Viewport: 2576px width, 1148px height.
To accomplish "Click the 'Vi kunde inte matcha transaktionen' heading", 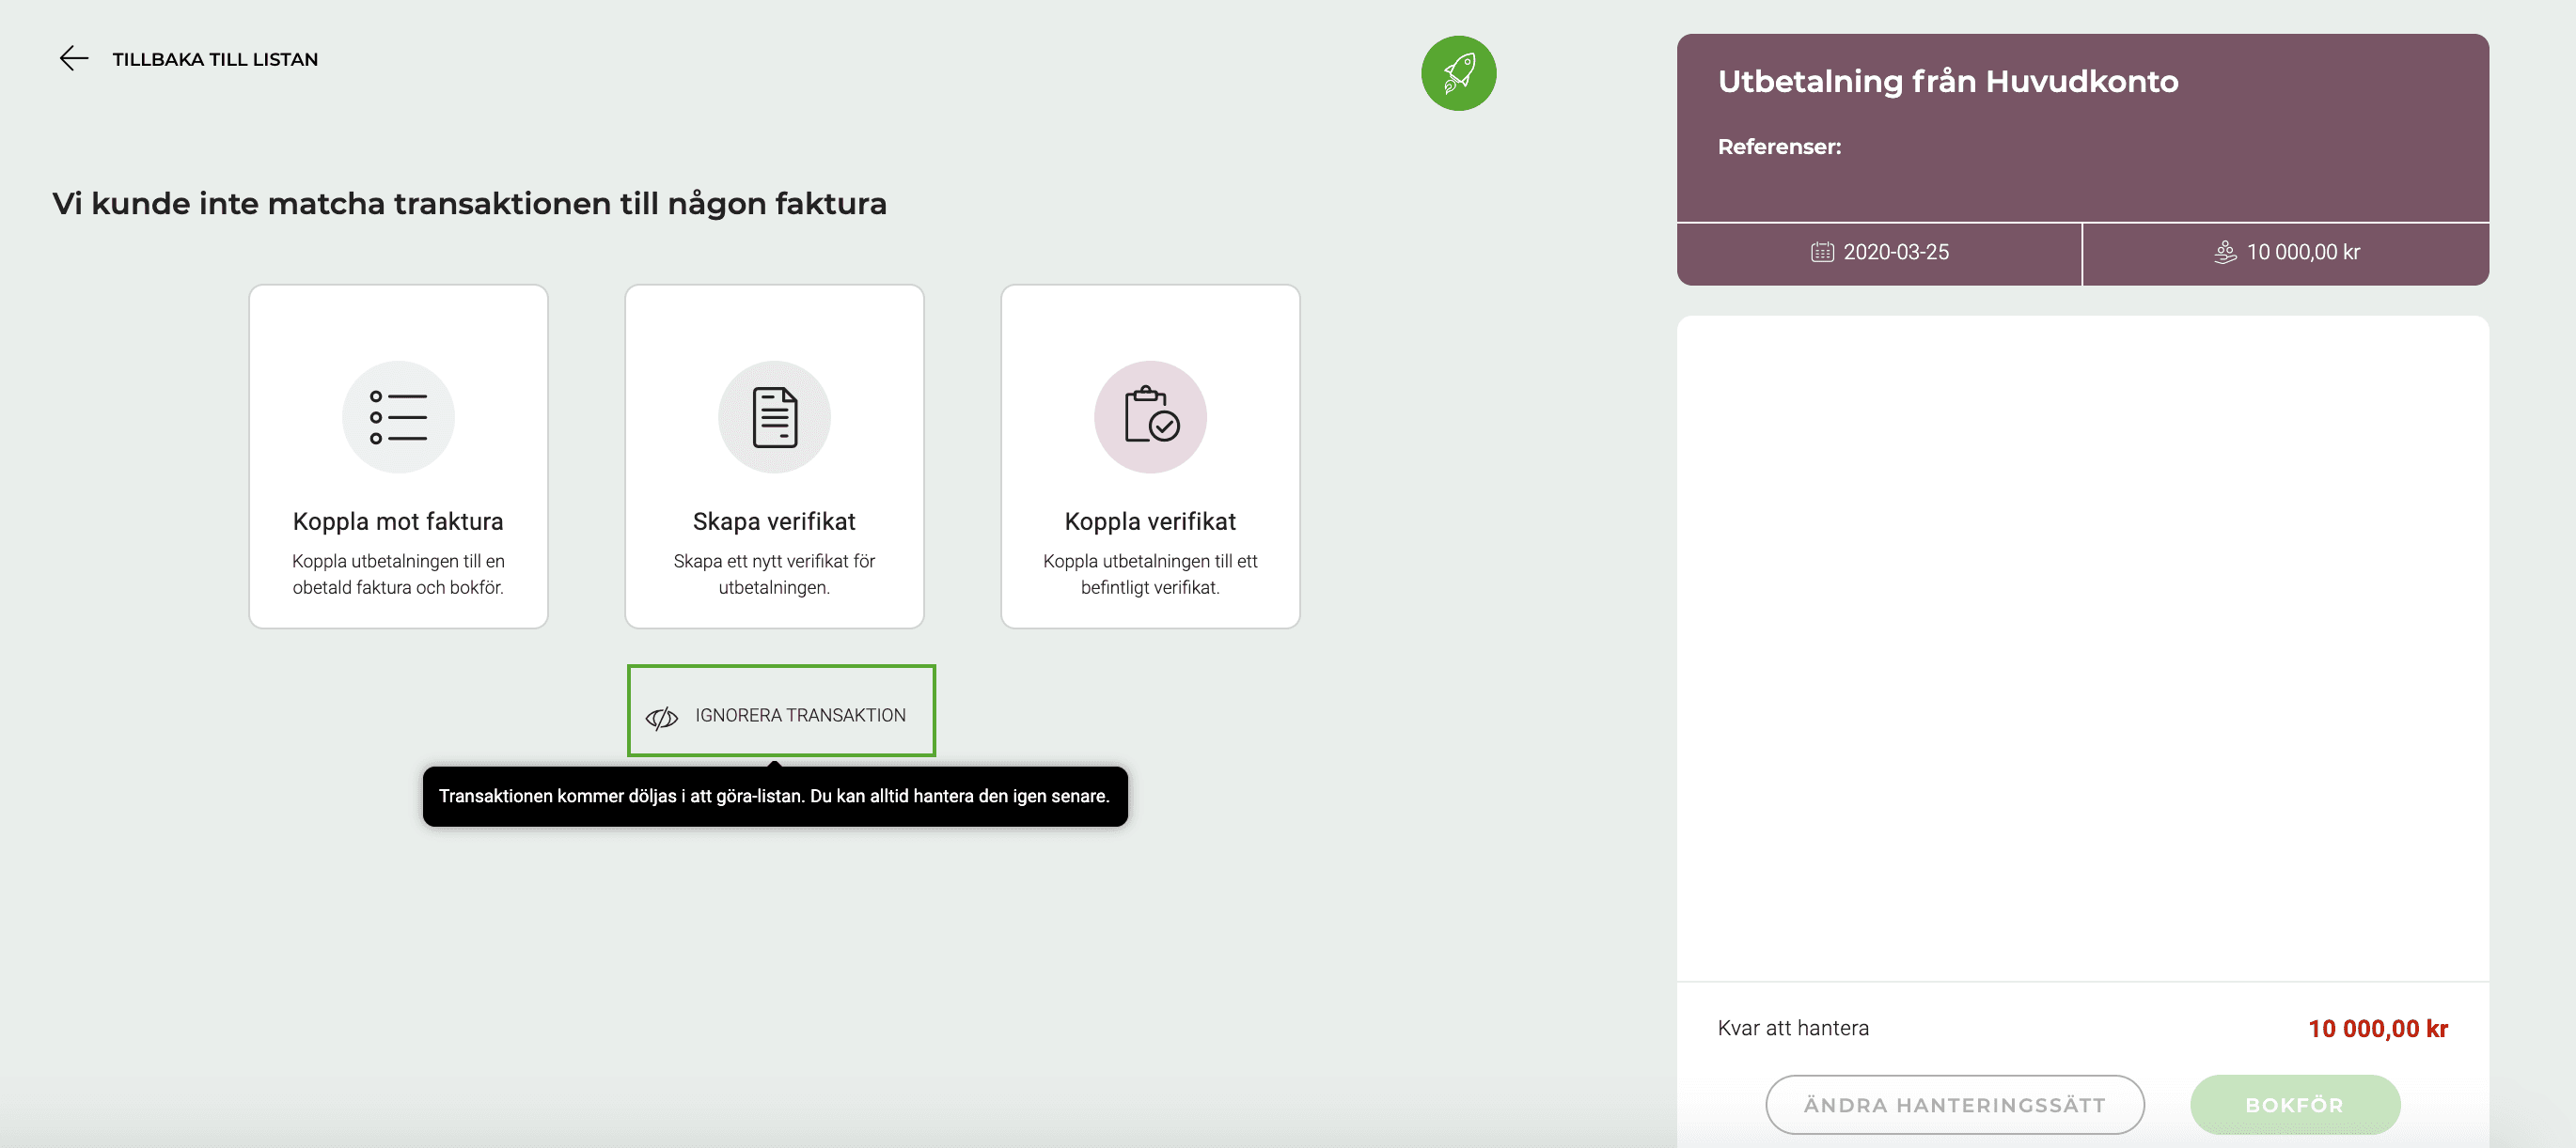I will (x=469, y=204).
